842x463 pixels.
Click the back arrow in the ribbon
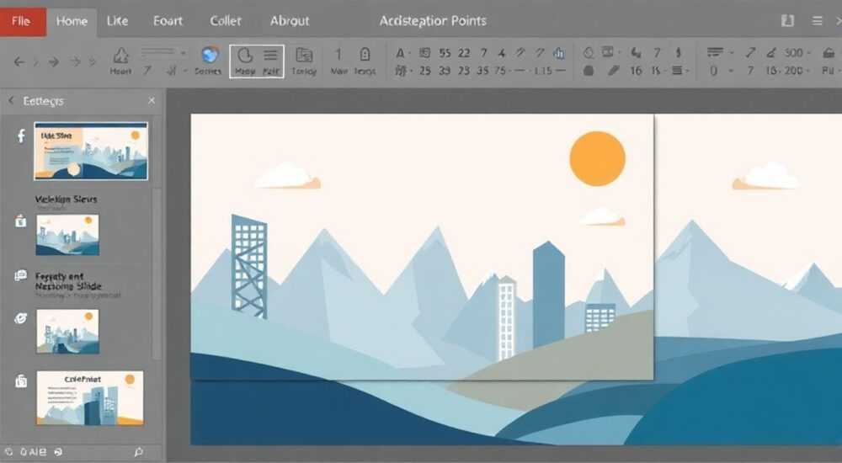pyautogui.click(x=19, y=61)
